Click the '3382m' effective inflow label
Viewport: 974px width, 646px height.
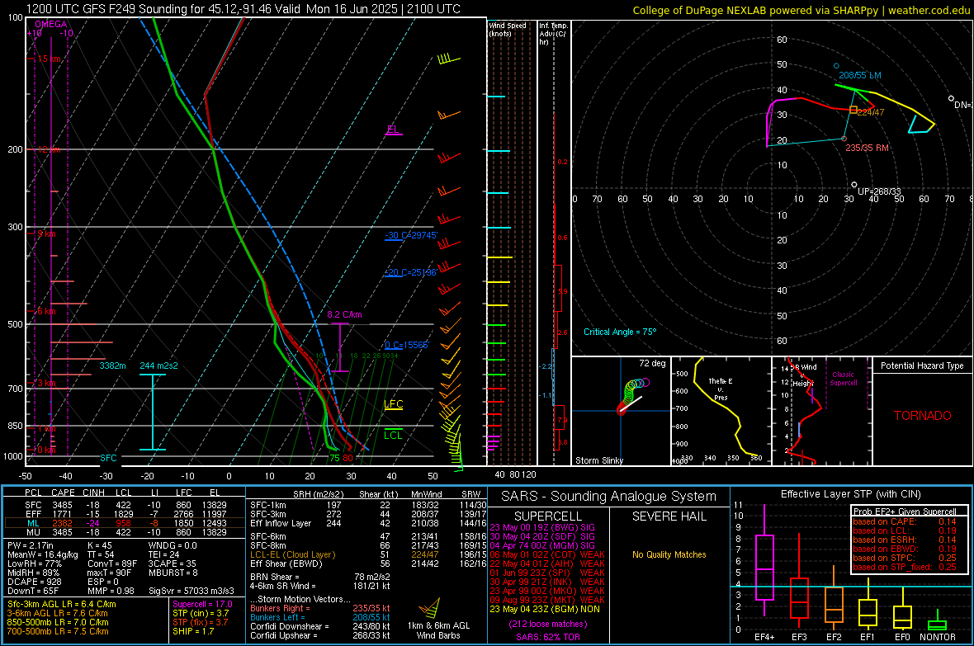(112, 365)
